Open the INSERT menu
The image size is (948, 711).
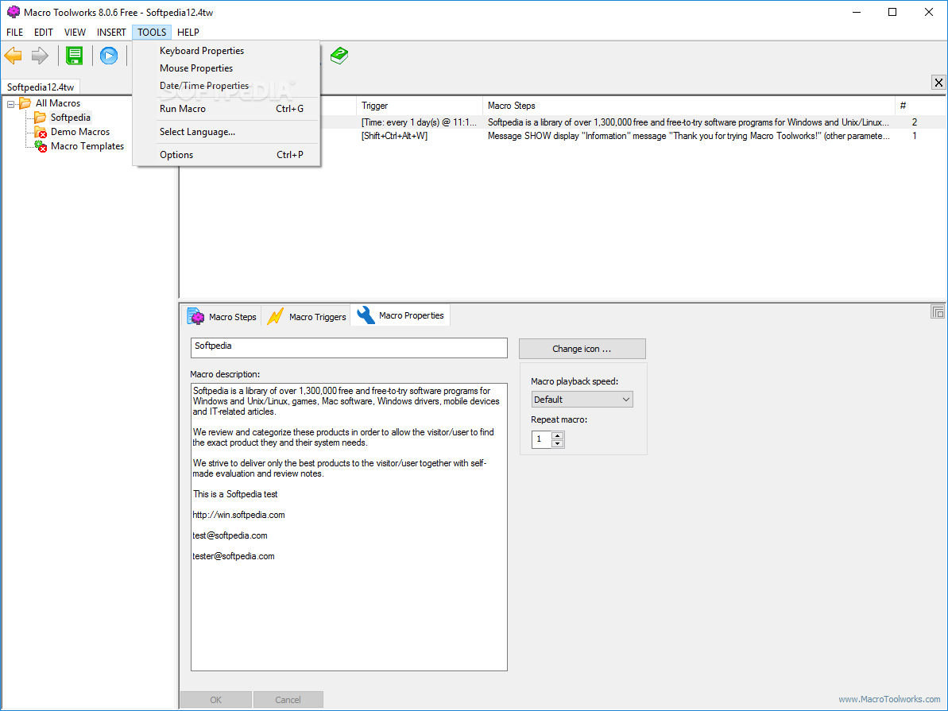click(111, 32)
